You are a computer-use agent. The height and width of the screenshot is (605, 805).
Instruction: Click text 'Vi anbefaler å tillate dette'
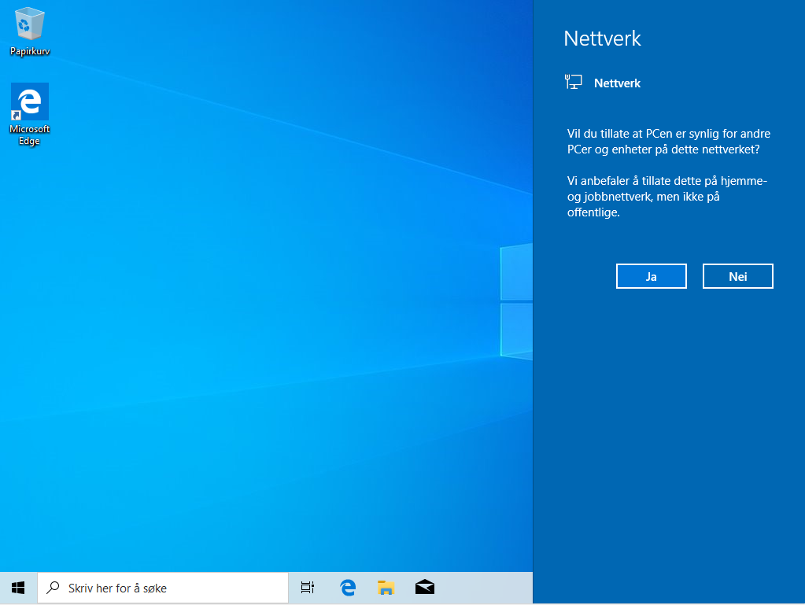click(635, 181)
